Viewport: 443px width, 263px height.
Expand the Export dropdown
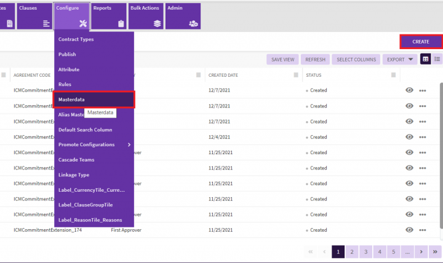pyautogui.click(x=399, y=60)
